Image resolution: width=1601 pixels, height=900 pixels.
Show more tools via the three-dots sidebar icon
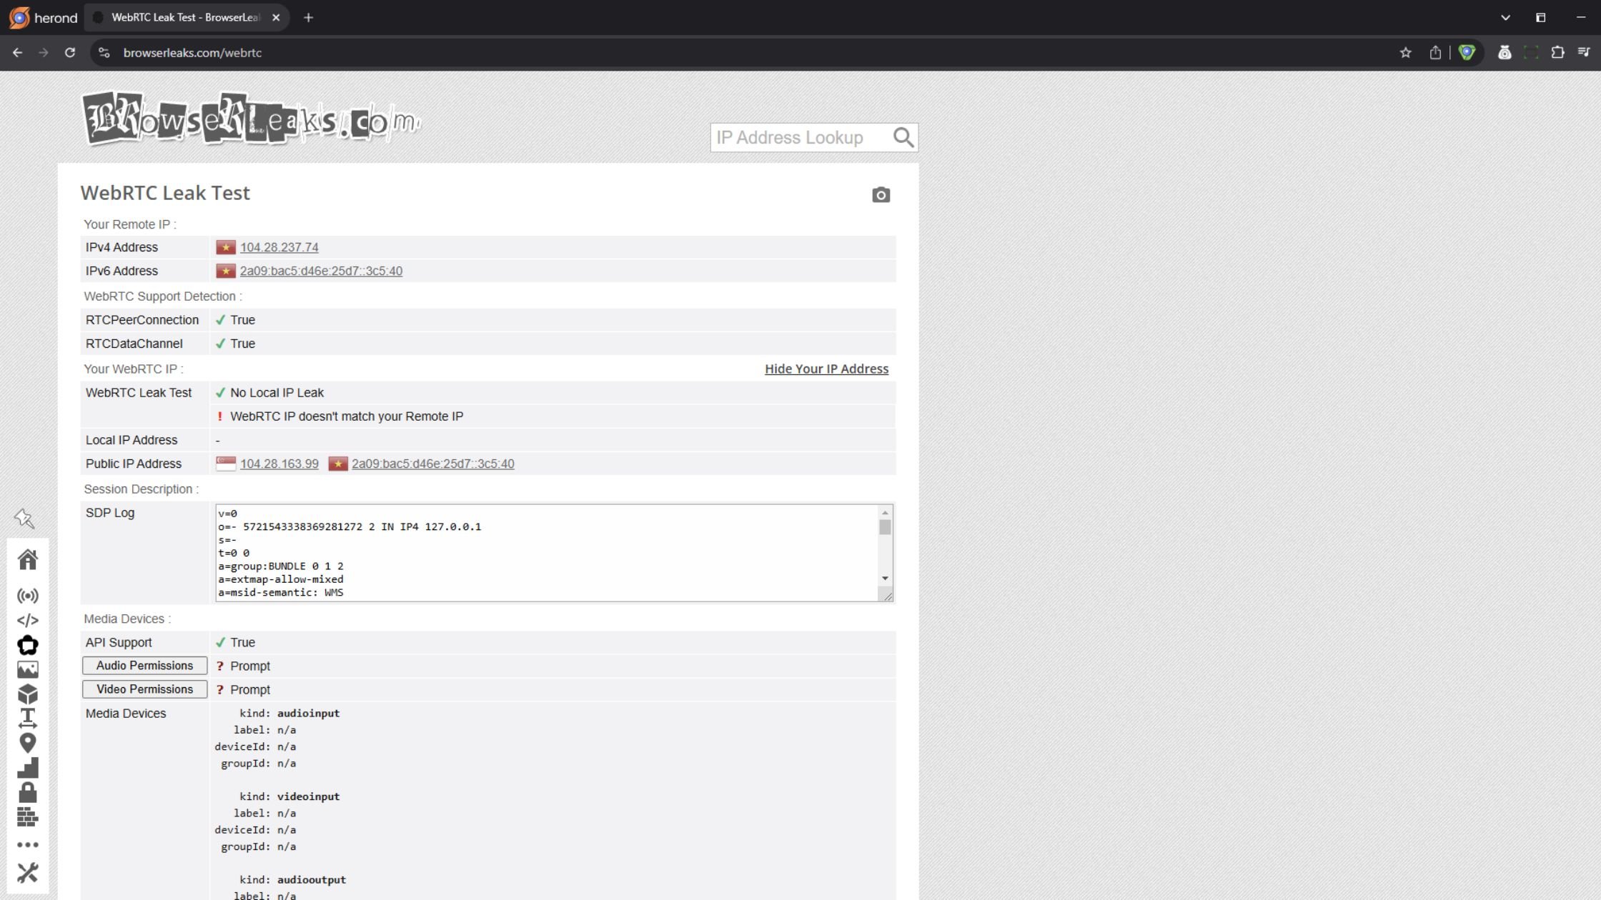[27, 844]
